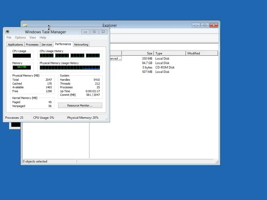This screenshot has height=200, width=267.
Task: Open the Resource Monitor button
Action: (x=80, y=105)
